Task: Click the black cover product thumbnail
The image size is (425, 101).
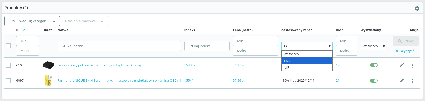Action: (48, 65)
